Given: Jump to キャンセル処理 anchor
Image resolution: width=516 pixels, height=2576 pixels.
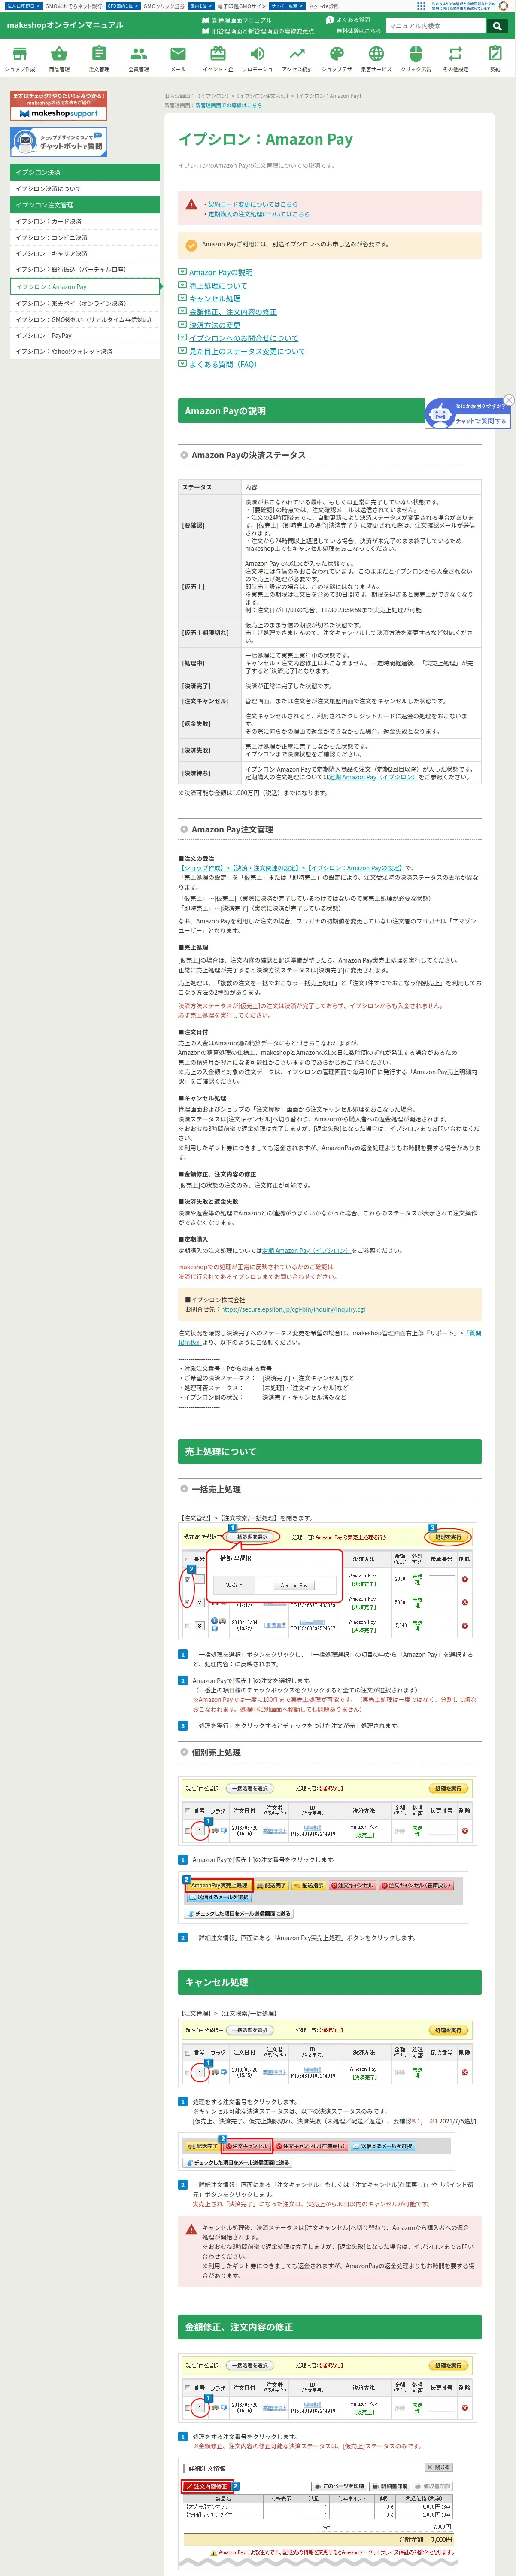Looking at the screenshot, I should (215, 298).
